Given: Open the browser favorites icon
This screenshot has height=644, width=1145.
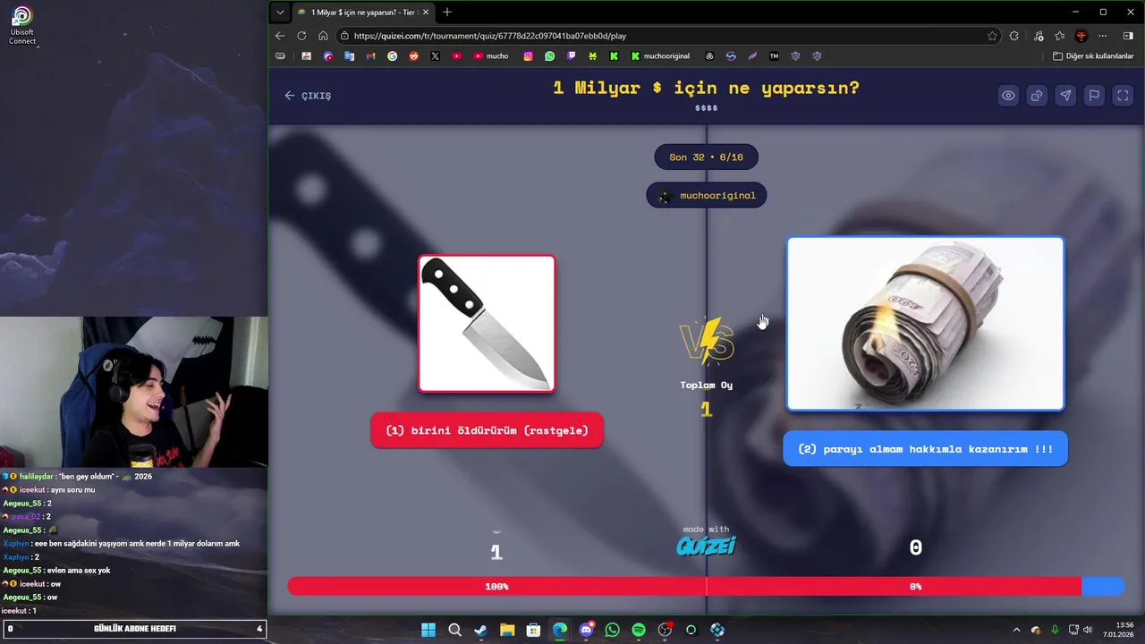Looking at the screenshot, I should [1059, 36].
